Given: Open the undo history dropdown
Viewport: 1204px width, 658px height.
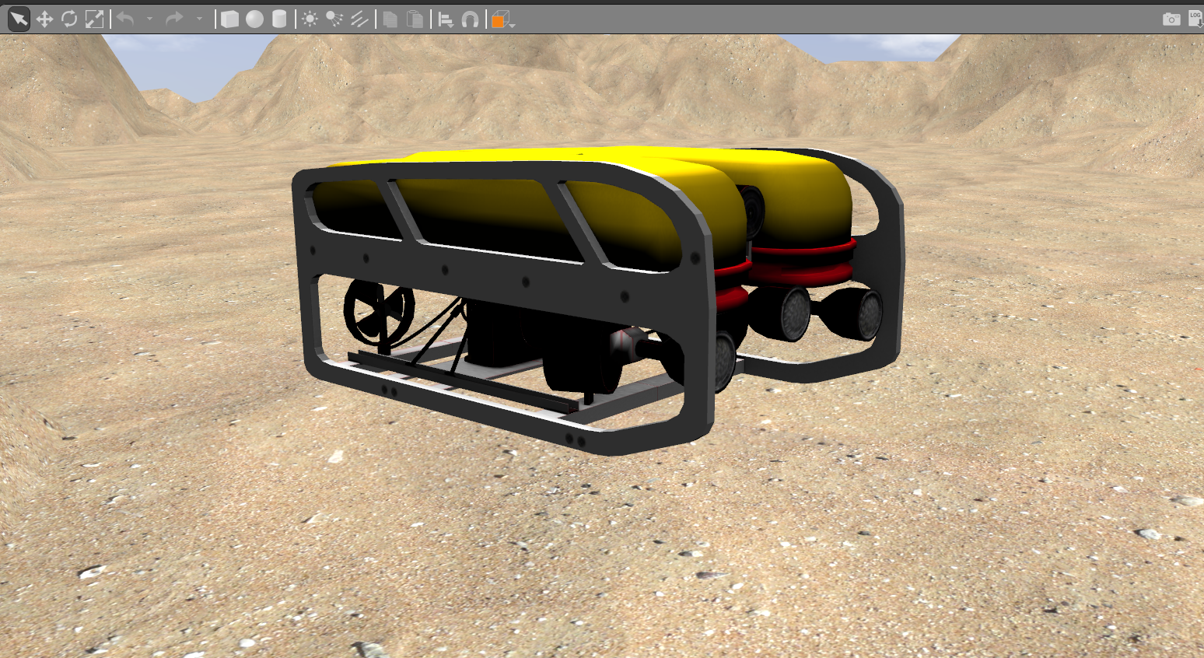Looking at the screenshot, I should pos(149,19).
